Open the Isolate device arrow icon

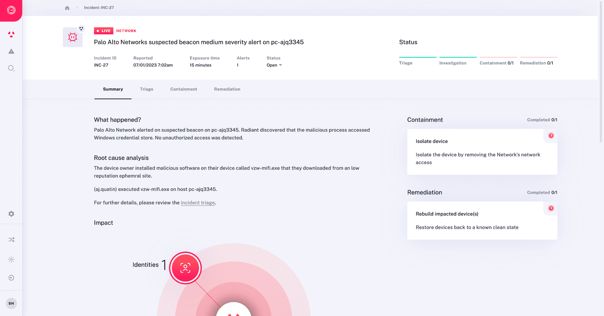tap(551, 135)
